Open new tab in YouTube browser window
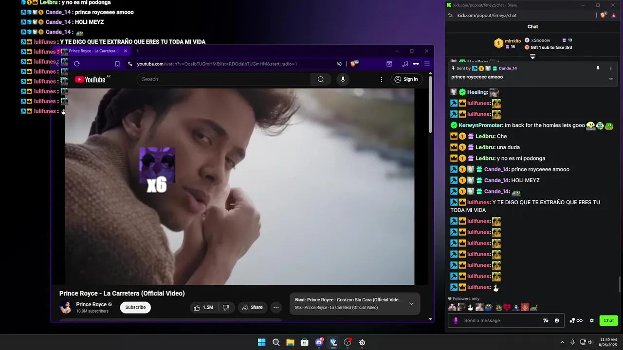This screenshot has height=350, width=623. coord(137,51)
